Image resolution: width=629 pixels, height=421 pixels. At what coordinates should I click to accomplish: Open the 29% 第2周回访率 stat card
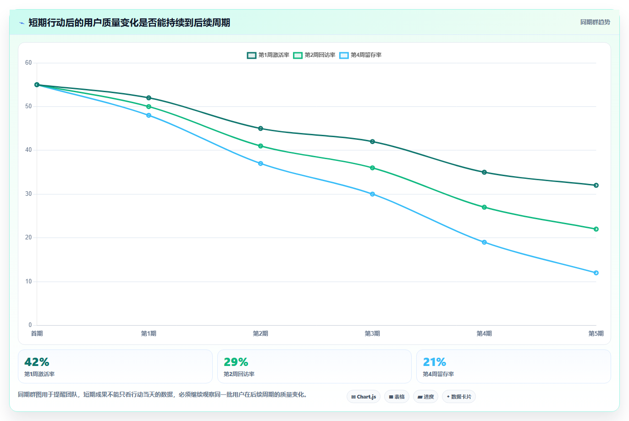click(x=314, y=366)
